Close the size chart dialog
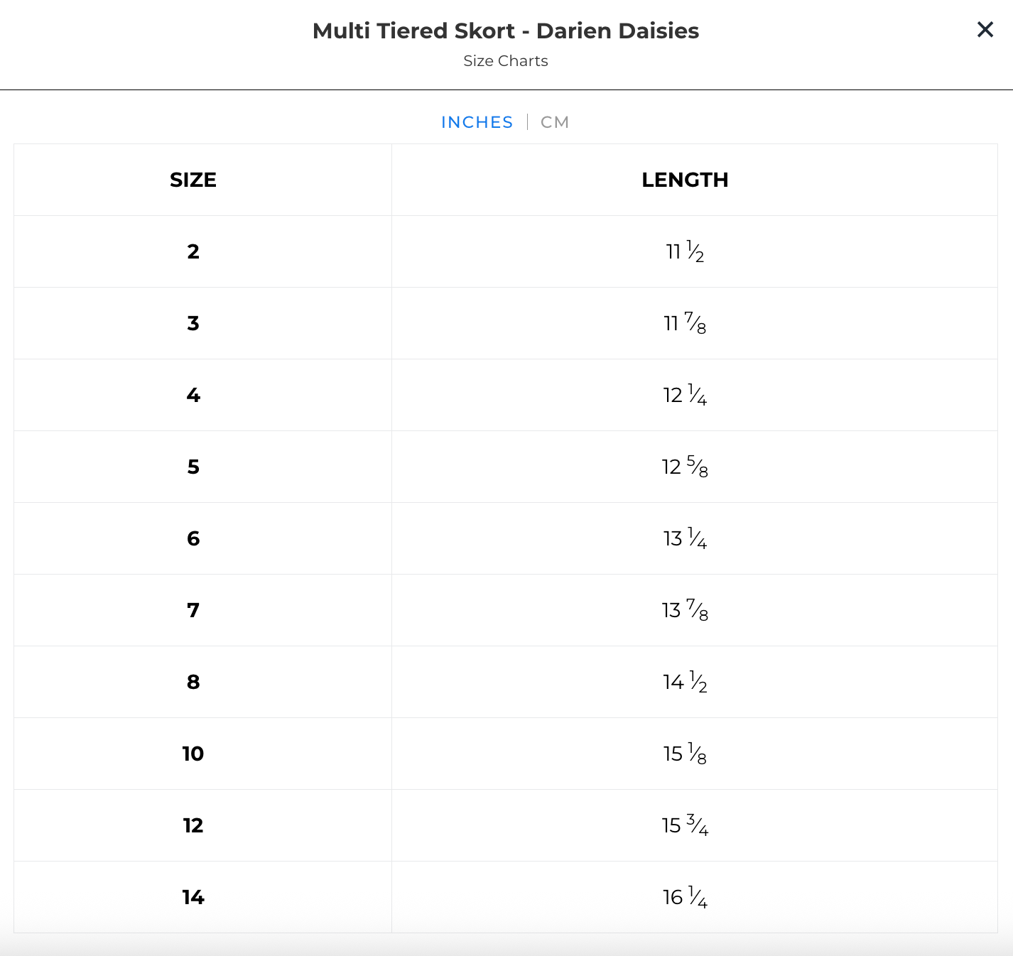Image resolution: width=1013 pixels, height=956 pixels. pos(985,30)
